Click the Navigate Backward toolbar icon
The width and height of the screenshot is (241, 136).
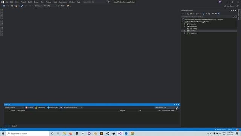click(x=4, y=6)
